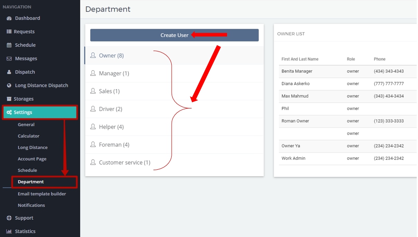Open Storages from the sidebar

coord(24,99)
